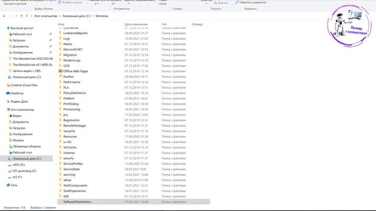Image resolution: width=376 pixels, height=211 pixels.
Task: Go up one folder level
Action: click(22, 16)
